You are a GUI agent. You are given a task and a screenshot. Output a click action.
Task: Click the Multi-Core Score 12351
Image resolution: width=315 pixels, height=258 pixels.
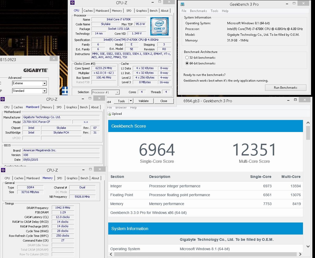(x=254, y=150)
